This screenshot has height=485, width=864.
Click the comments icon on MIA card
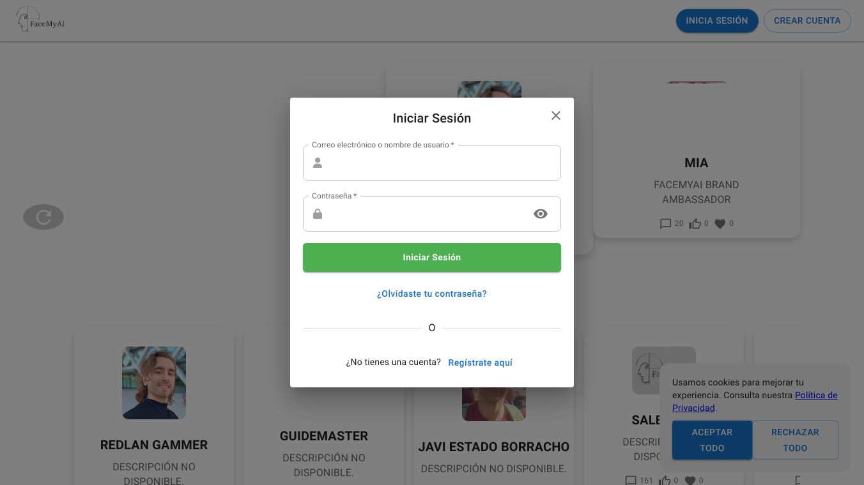pos(665,224)
